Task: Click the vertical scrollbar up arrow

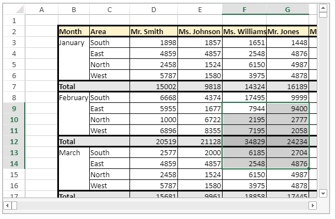Action: [x=323, y=8]
